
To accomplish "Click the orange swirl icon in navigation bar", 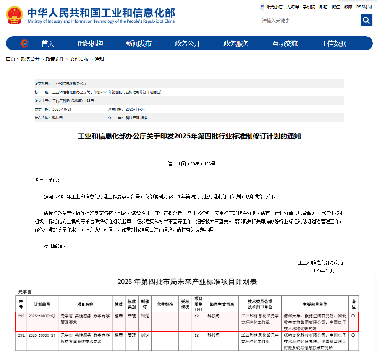I will pos(24,43).
